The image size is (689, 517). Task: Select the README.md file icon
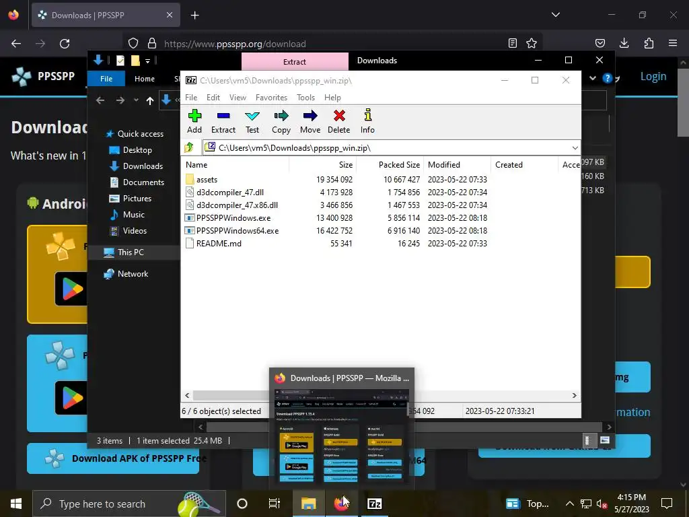point(190,243)
